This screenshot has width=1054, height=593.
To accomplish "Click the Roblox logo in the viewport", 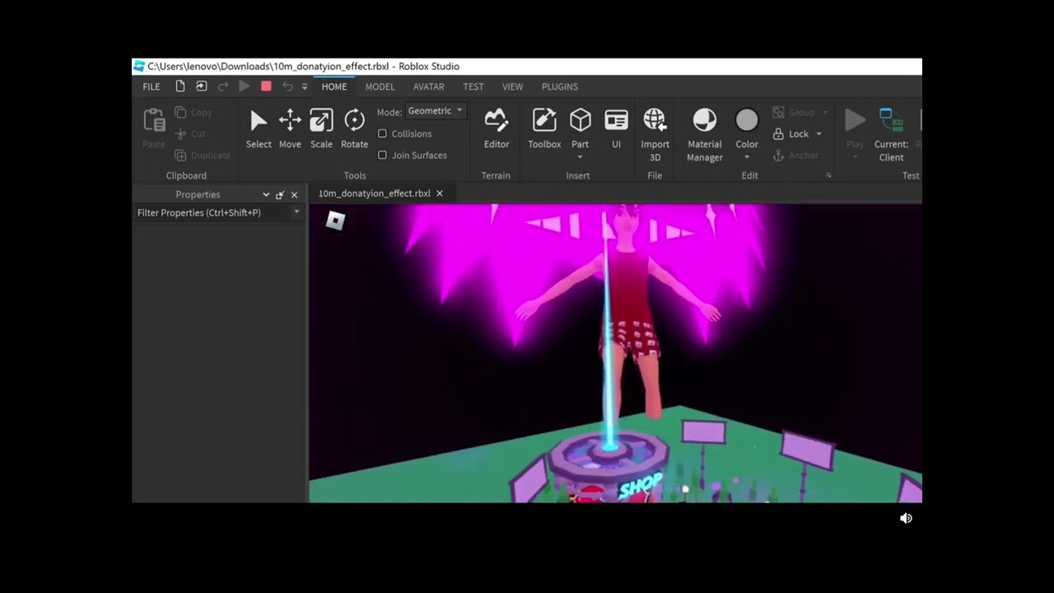I will point(335,221).
